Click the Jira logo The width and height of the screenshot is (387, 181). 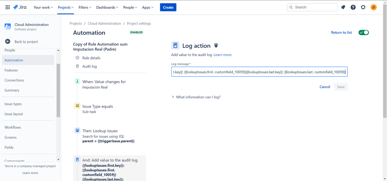(x=20, y=7)
